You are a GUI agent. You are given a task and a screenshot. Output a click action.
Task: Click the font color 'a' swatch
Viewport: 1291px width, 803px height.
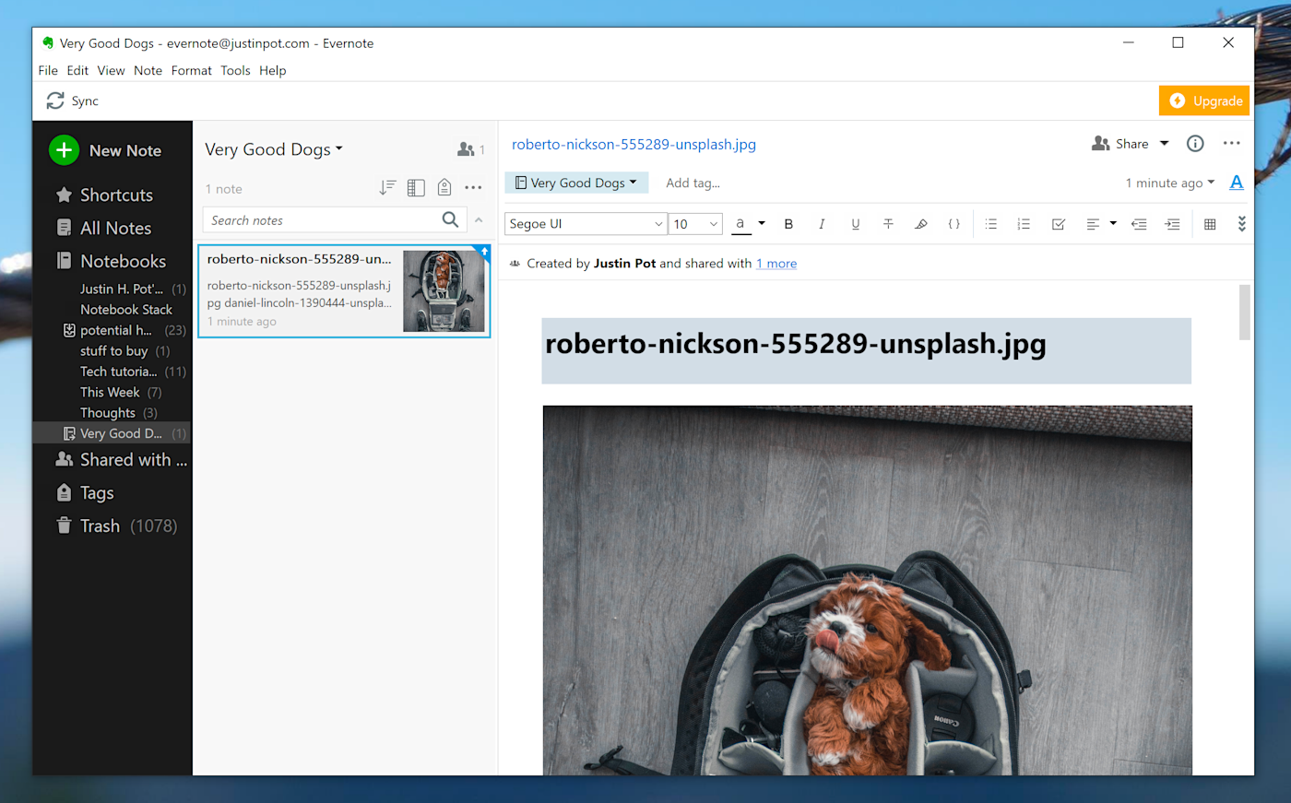[x=740, y=224]
